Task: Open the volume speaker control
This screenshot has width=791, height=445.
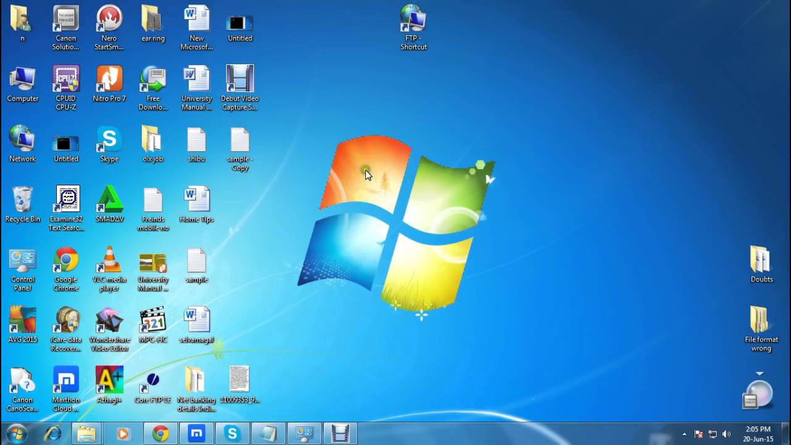Action: click(726, 434)
